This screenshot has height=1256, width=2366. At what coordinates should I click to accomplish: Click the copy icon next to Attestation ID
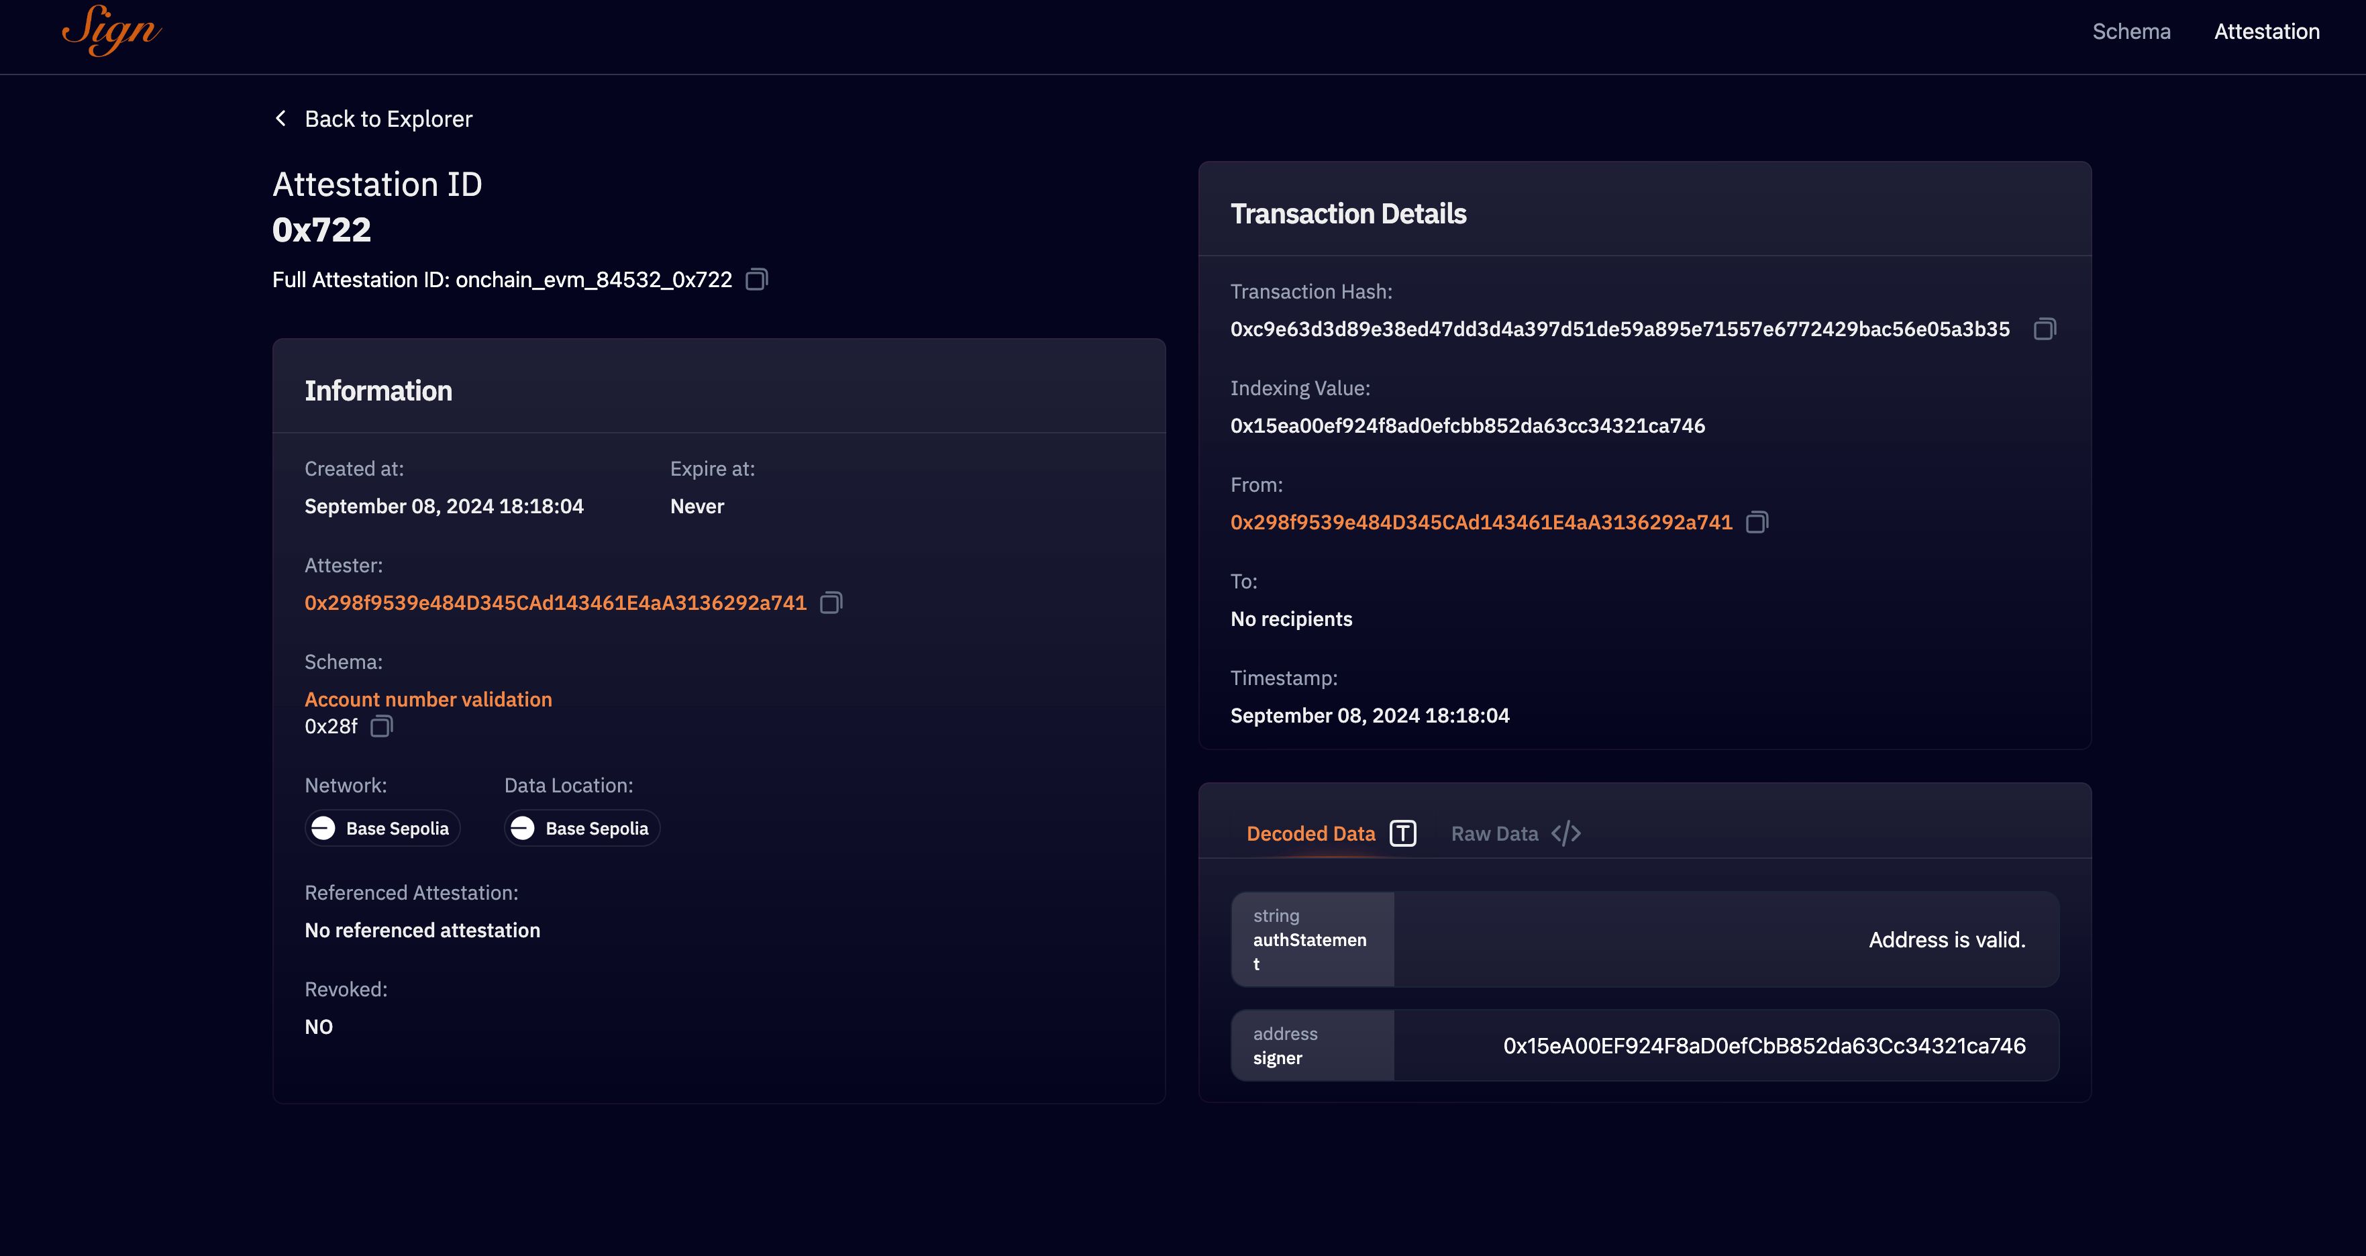758,278
